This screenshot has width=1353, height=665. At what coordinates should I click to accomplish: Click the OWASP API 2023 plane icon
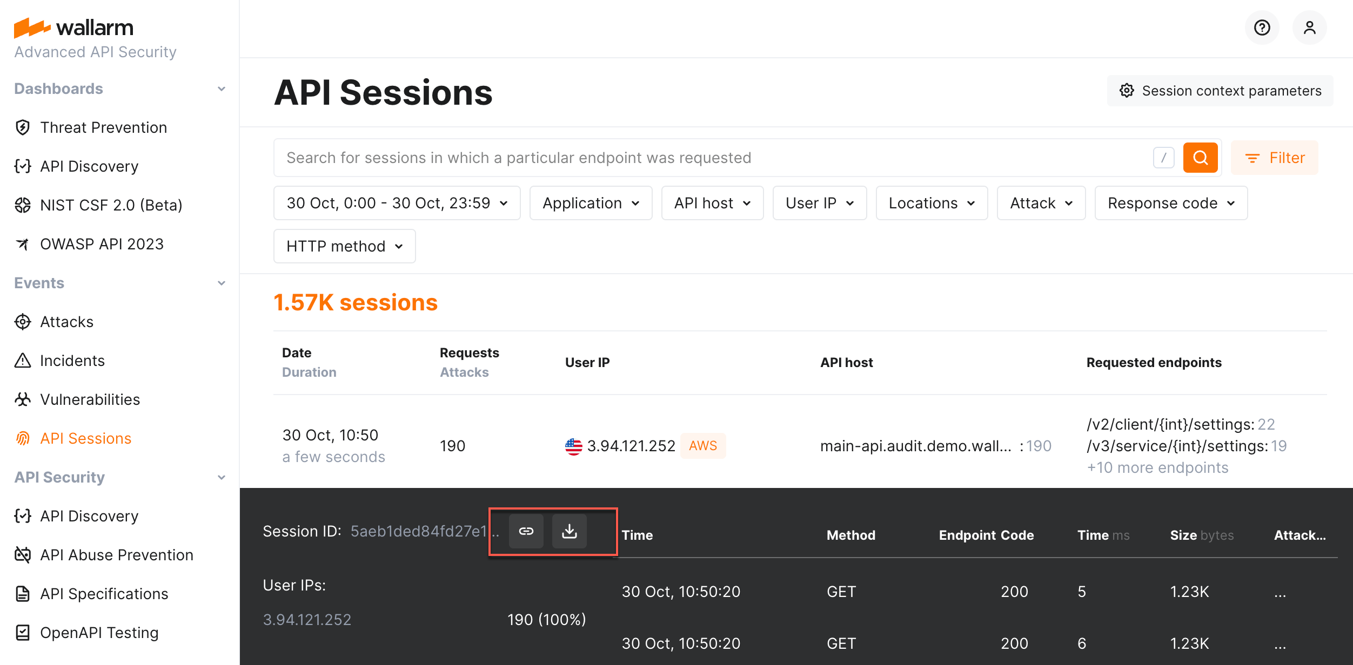(x=22, y=243)
